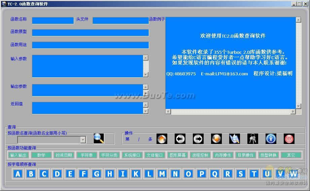Image resolution: width=310 pixels, height=191 pixels.
Task: Click the 头文件 input field
Action: [120, 21]
